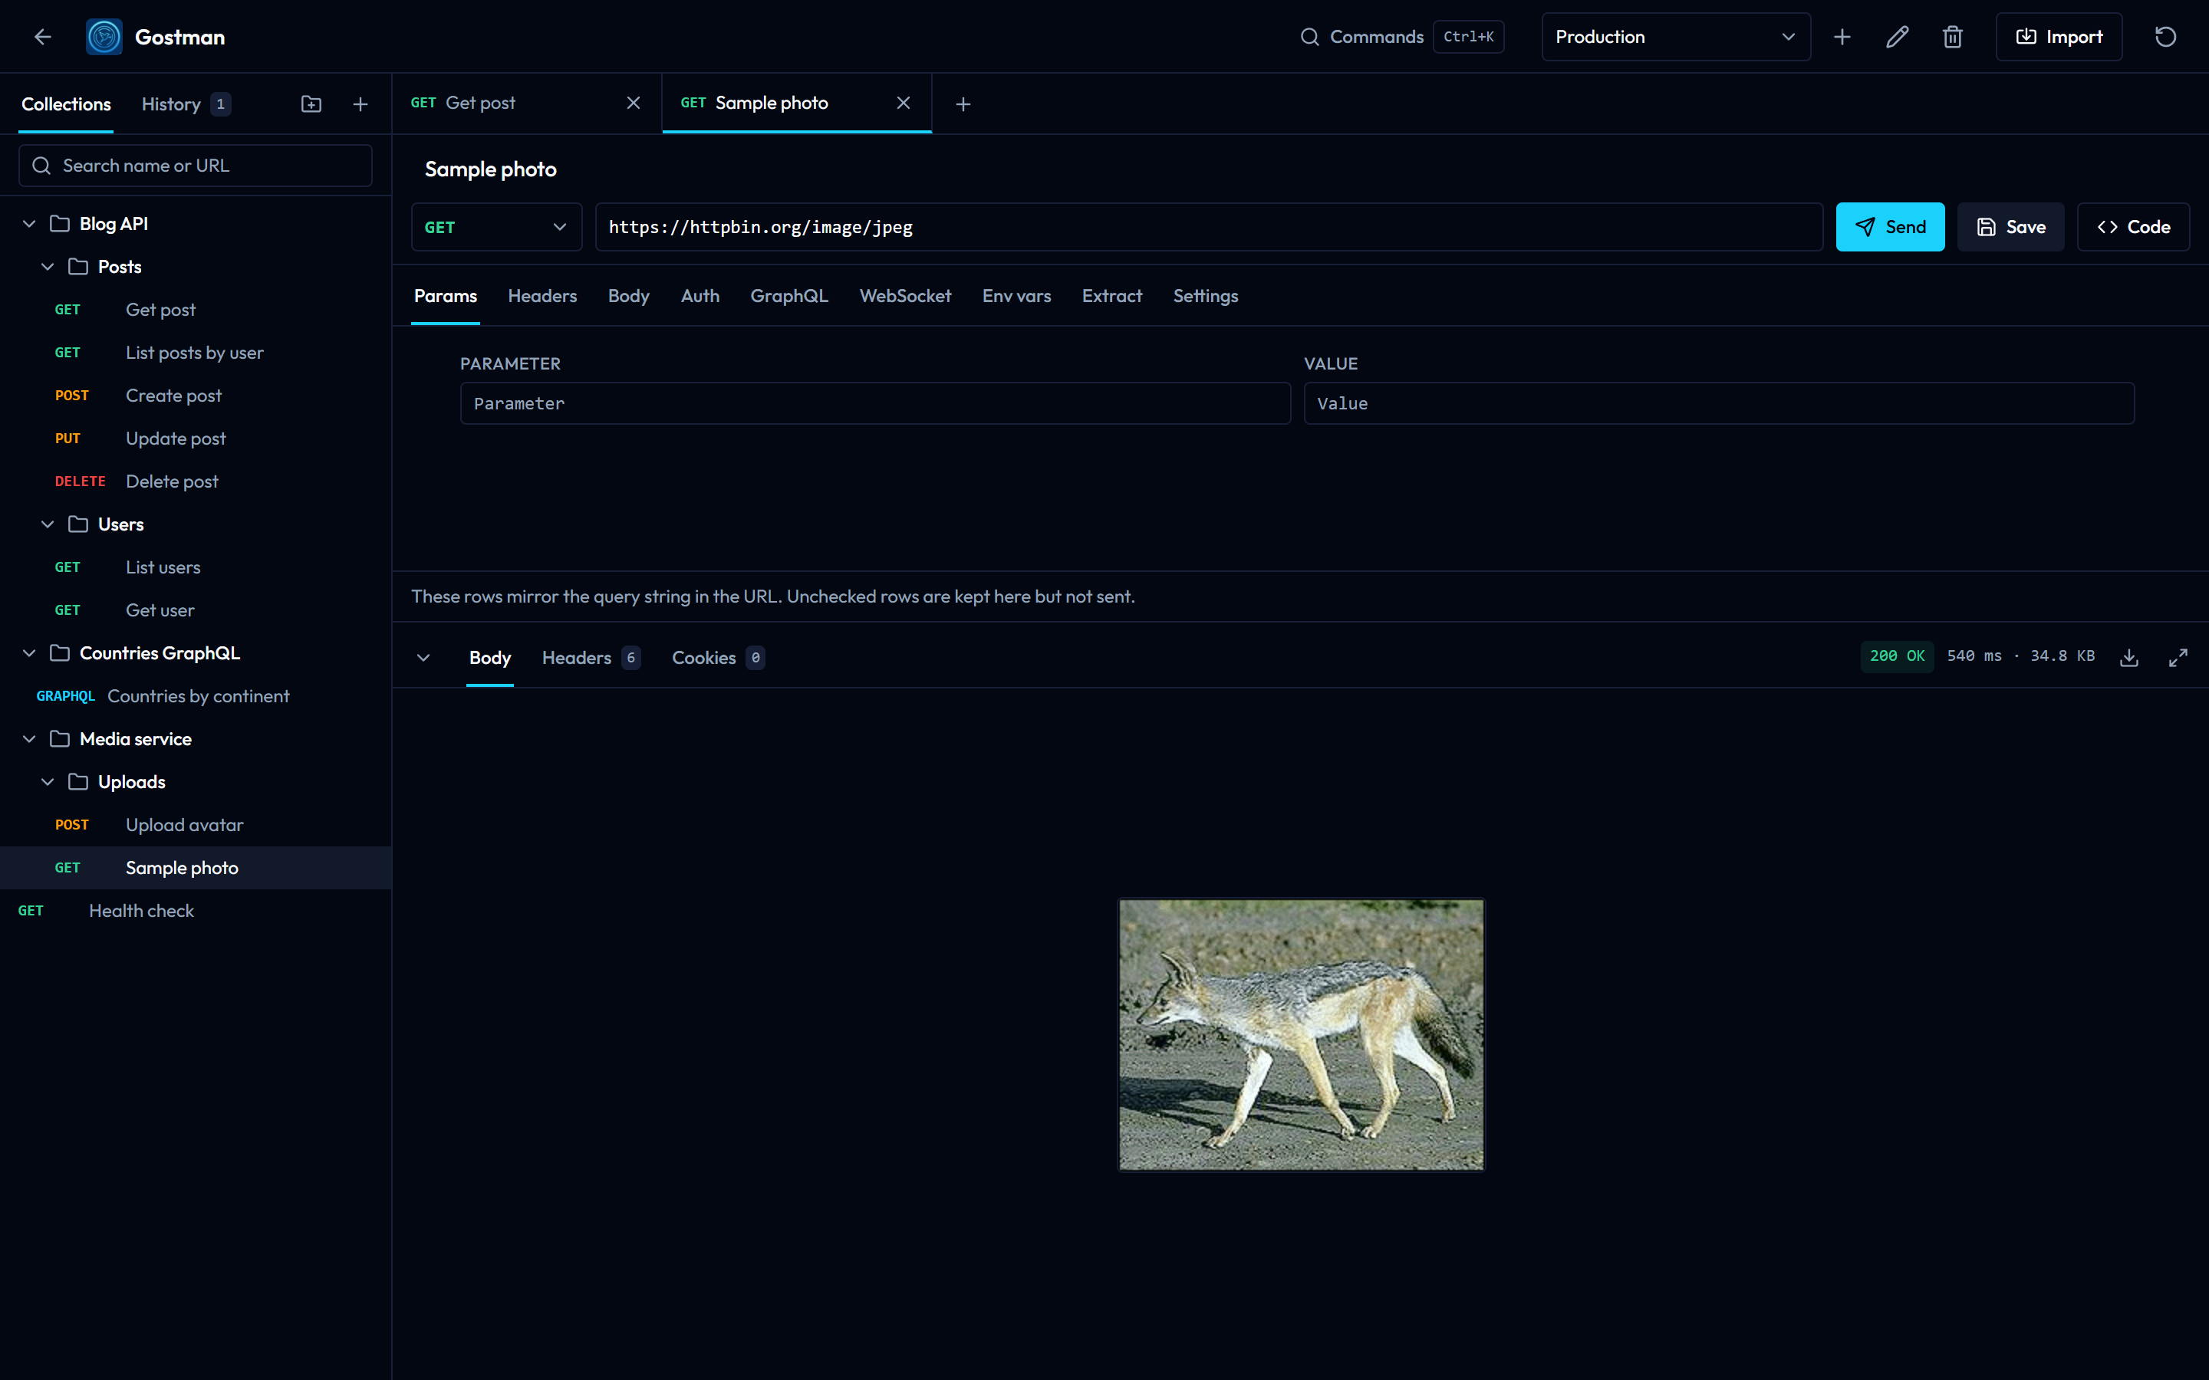
Task: Click the back arrow icon
Action: tap(42, 37)
